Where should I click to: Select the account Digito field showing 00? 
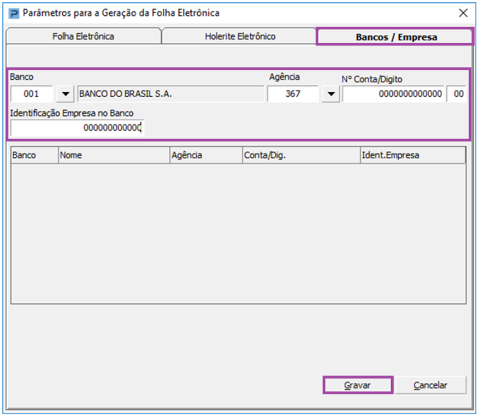tap(458, 94)
